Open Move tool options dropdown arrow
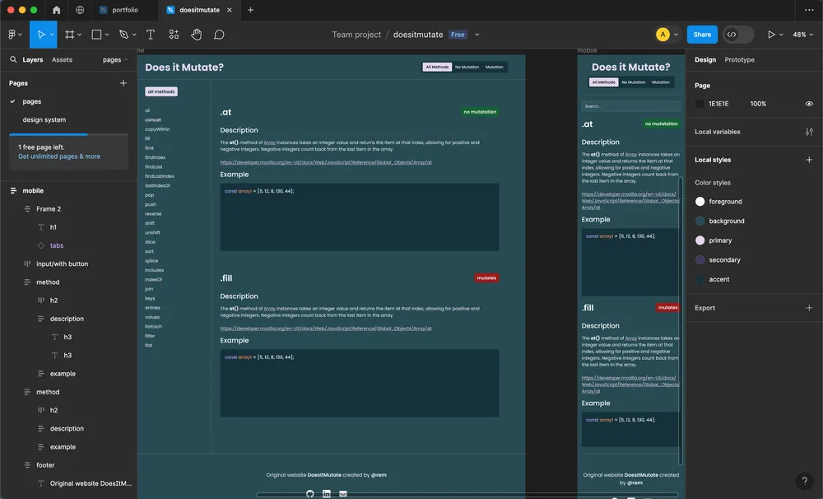823x499 pixels. pos(52,35)
